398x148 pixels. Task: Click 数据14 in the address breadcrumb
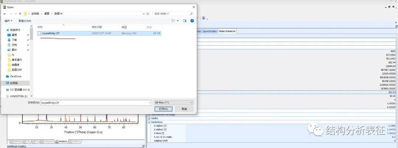point(58,14)
